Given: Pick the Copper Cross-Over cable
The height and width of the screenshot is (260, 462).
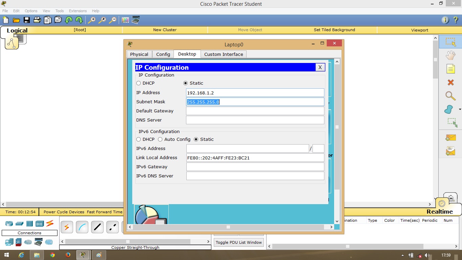Looking at the screenshot, I should (x=112, y=227).
